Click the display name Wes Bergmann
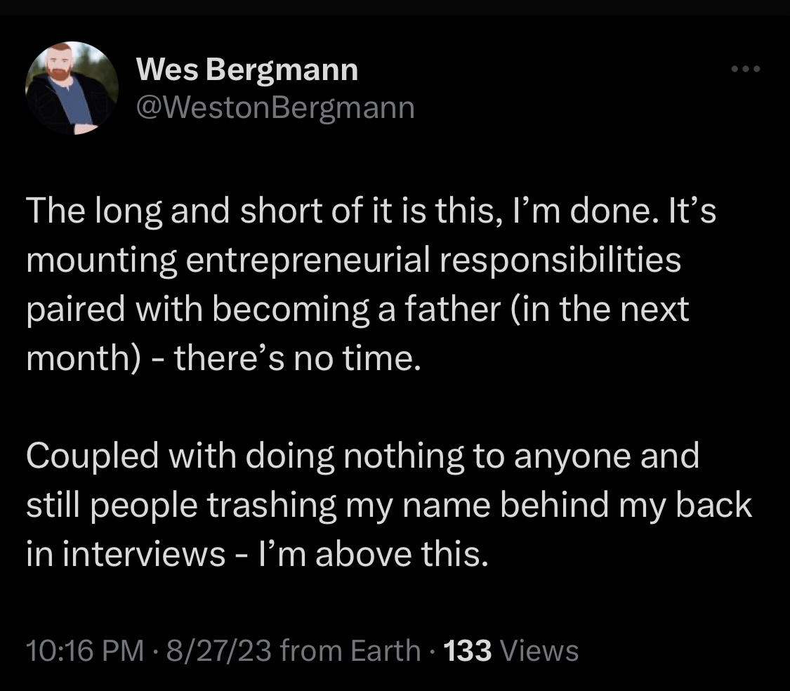Viewport: 790px width, 691px height. tap(247, 70)
